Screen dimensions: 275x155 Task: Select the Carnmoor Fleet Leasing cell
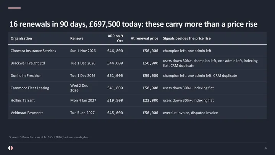[30, 88]
